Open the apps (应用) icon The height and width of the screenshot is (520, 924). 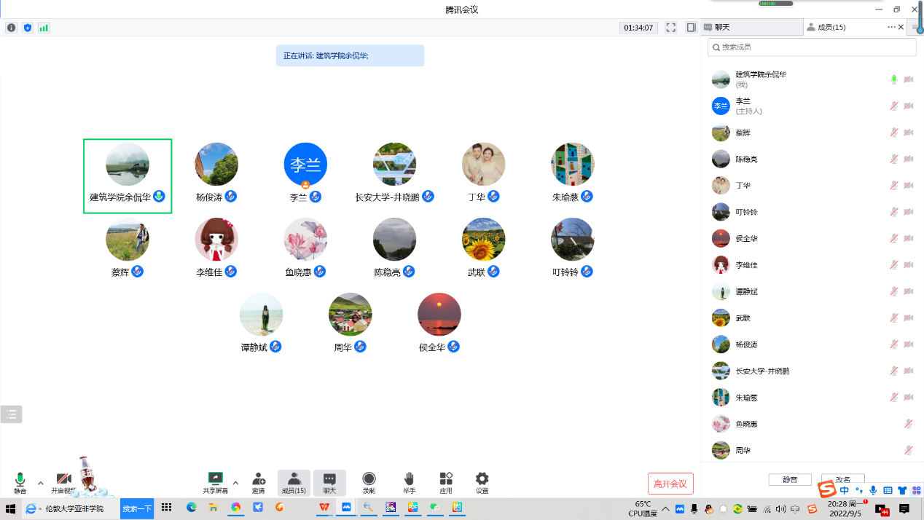pos(446,481)
